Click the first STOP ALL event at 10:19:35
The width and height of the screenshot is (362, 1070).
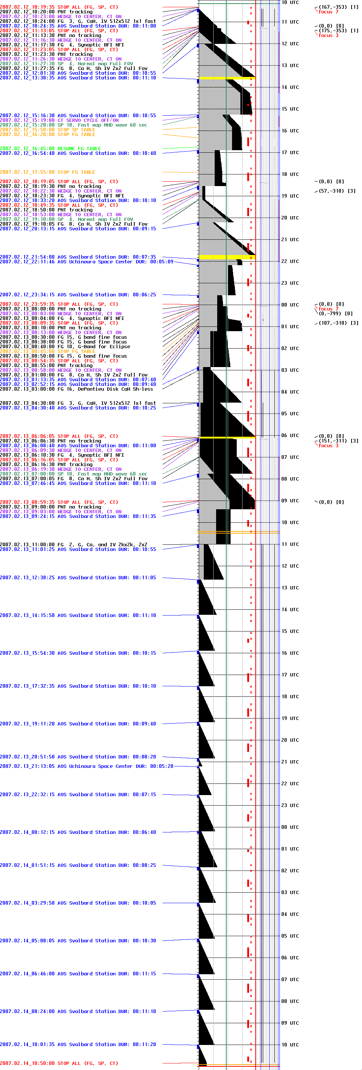59,8
